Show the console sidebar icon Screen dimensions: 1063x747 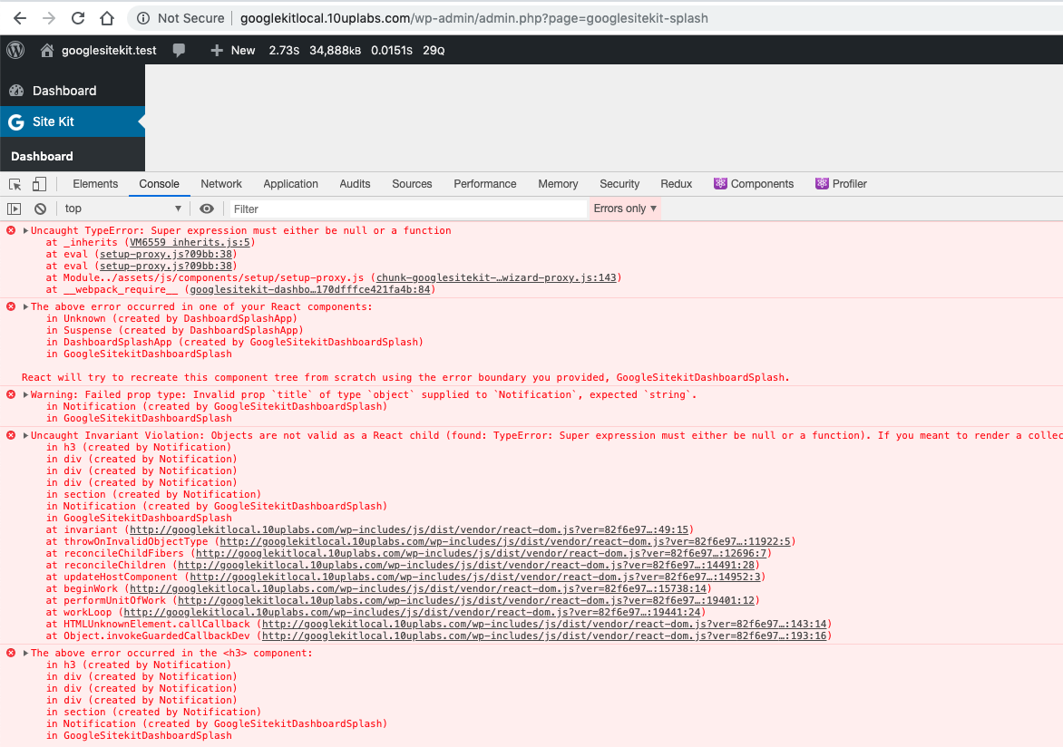point(15,209)
